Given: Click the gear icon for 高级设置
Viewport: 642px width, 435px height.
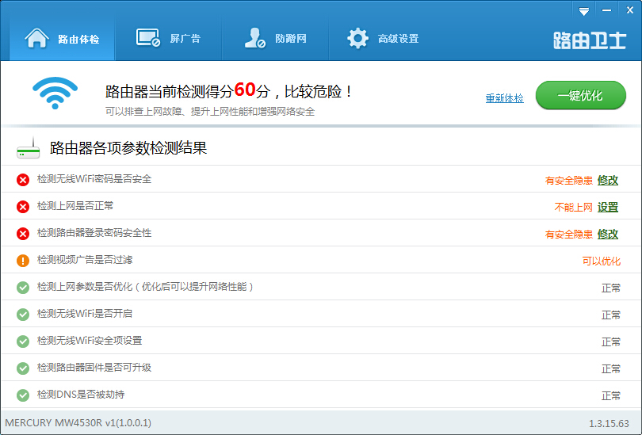Looking at the screenshot, I should tap(357, 38).
